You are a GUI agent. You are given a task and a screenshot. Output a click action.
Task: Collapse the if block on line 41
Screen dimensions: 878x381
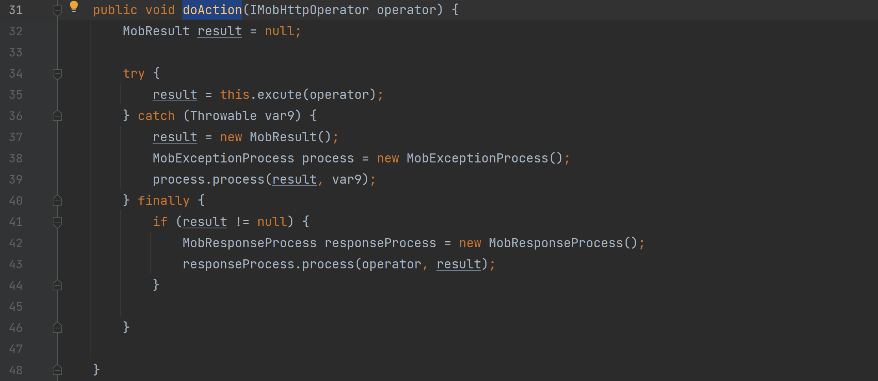(57, 222)
